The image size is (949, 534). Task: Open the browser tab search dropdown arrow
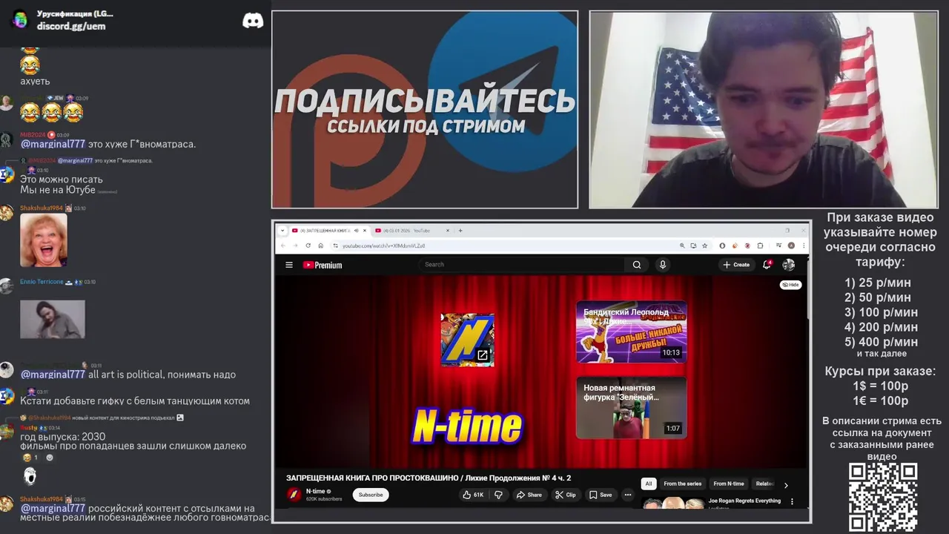(x=282, y=231)
